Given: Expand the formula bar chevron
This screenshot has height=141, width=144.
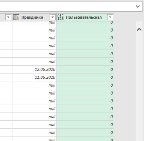Looking at the screenshot, I should tap(138, 6).
